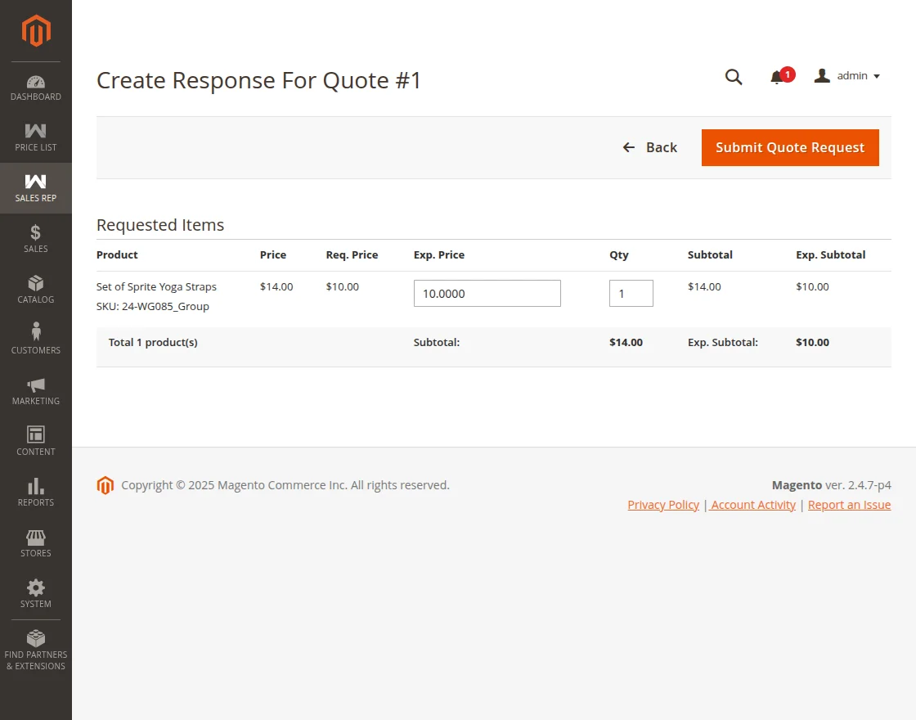
Task: Open the Price List sidebar menu
Action: (x=36, y=137)
